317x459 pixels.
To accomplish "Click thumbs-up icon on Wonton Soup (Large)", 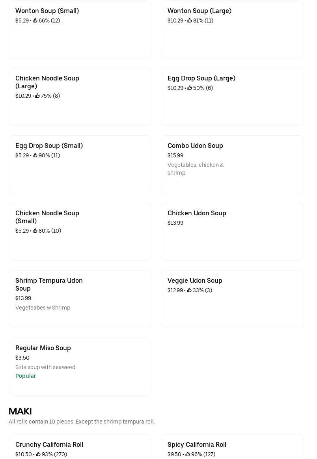I will point(190,21).
